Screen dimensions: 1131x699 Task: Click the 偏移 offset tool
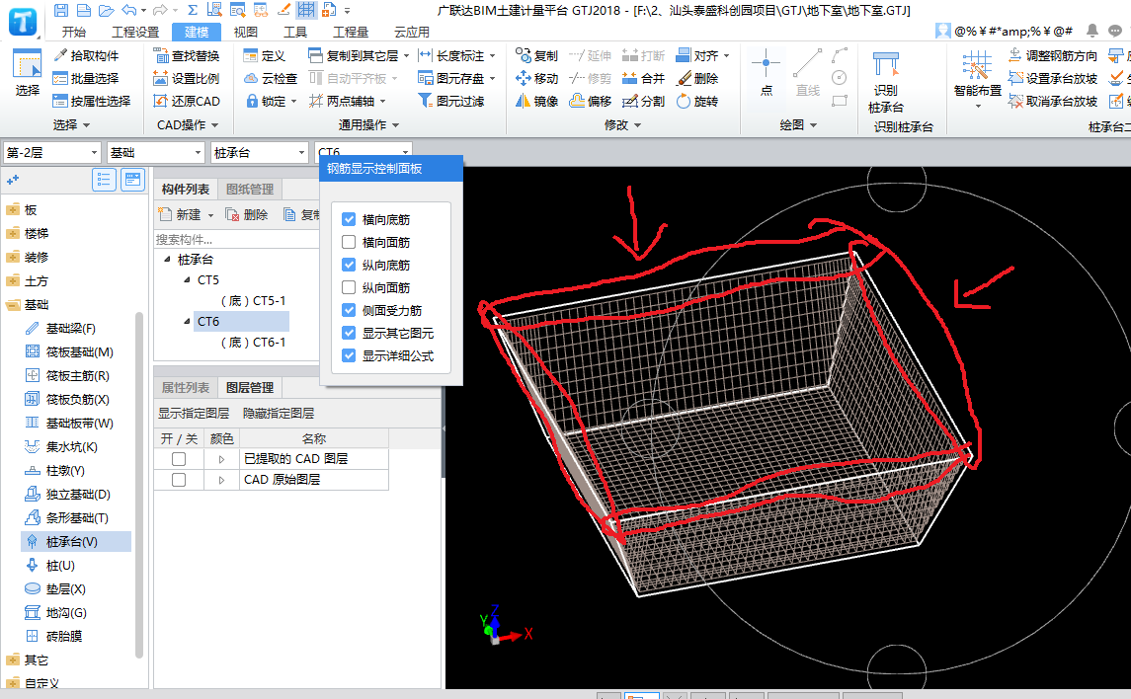tap(590, 101)
